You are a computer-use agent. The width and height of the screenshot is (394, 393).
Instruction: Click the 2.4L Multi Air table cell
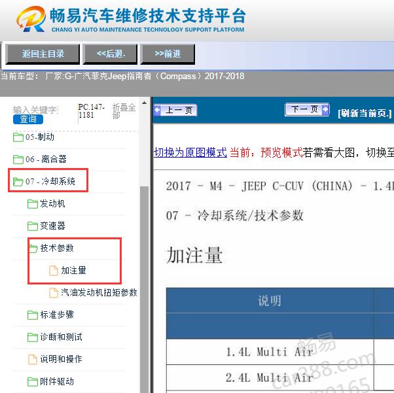point(270,377)
